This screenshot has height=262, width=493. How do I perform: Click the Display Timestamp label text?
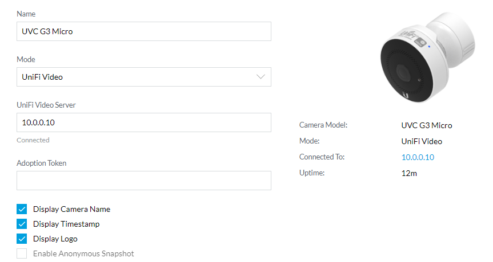click(66, 224)
